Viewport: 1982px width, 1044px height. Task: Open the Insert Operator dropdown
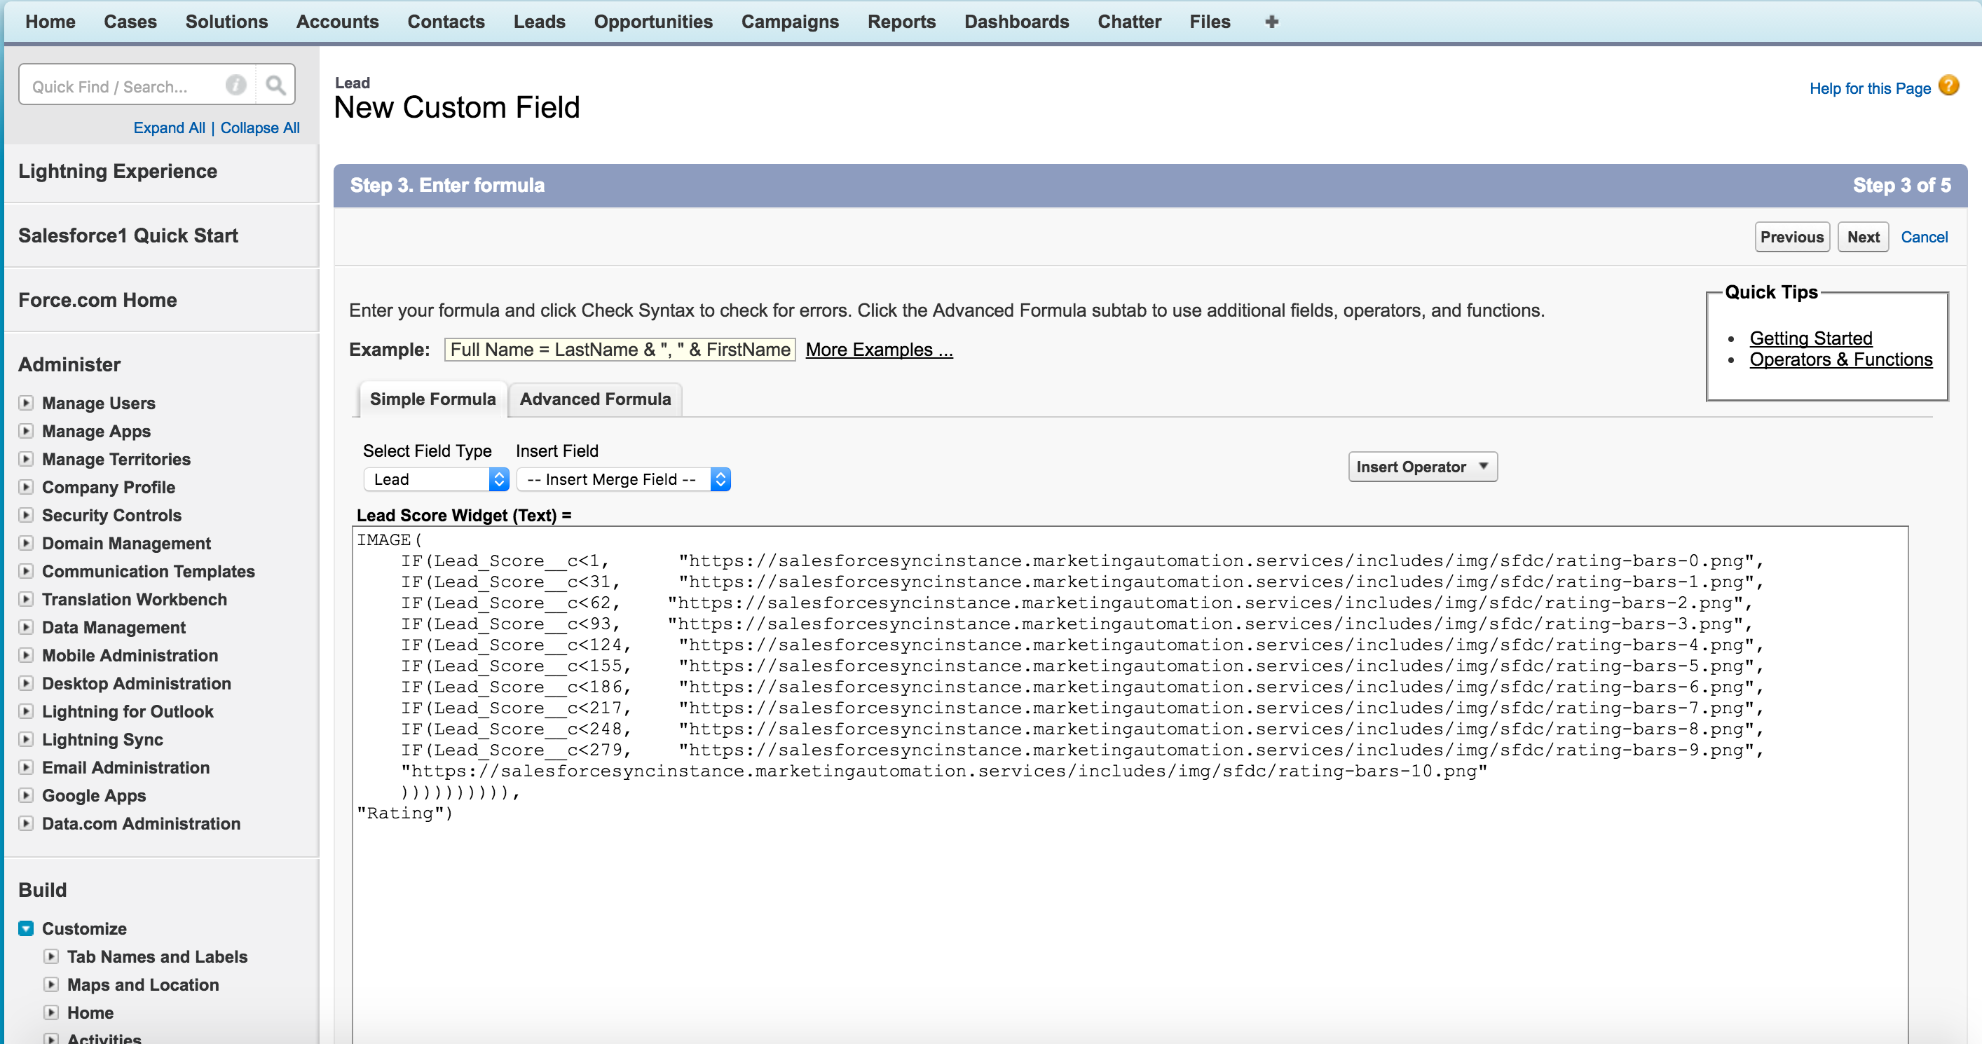click(x=1422, y=467)
